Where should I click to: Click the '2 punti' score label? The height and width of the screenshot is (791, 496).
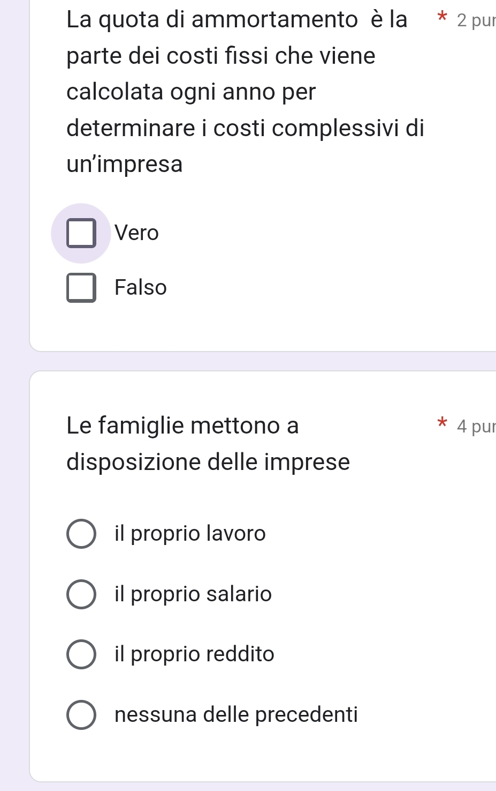pyautogui.click(x=476, y=20)
